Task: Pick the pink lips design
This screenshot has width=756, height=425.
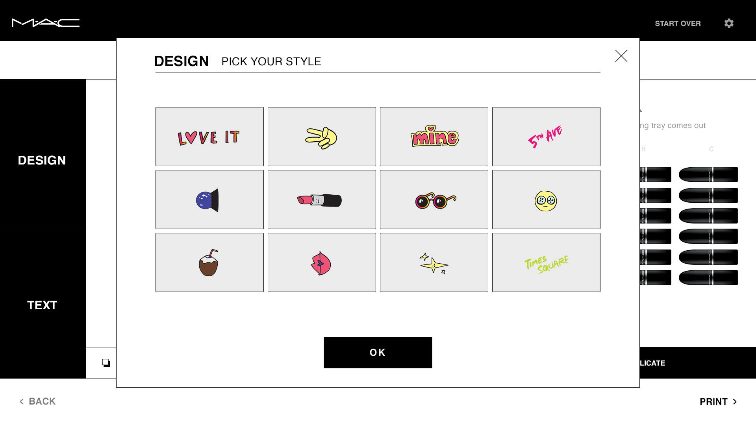Action: coord(322,262)
